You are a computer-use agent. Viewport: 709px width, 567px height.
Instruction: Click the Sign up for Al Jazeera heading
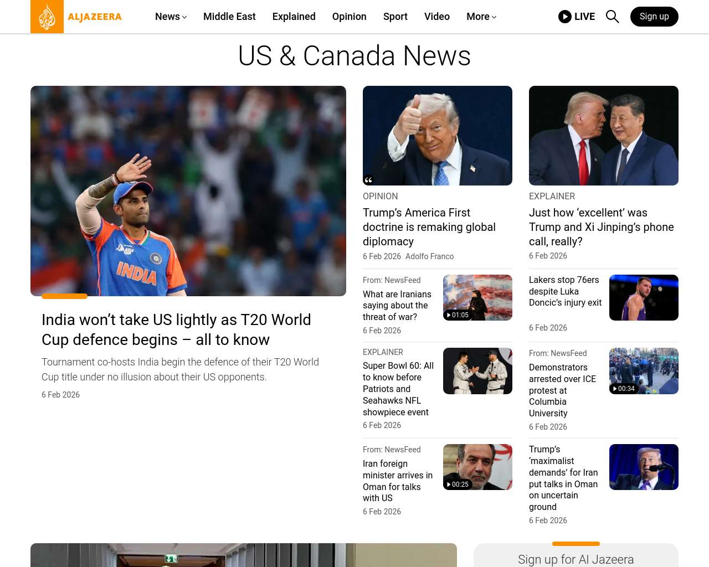pos(576,559)
